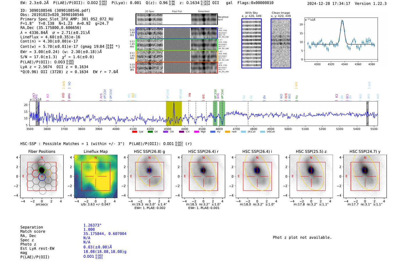Click the Pixel Flat column header
The height and width of the screenshot is (277, 407).
click(177, 12)
